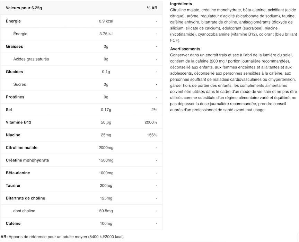Click the 'Acides gras saturés' sub-row label
This screenshot has width=299, height=242.
(x=31, y=59)
